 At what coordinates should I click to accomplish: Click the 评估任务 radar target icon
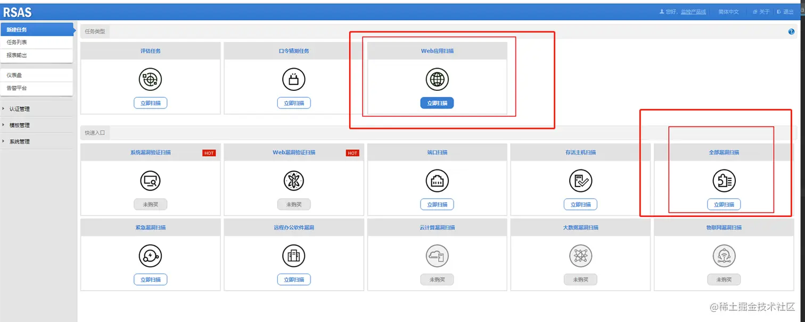(x=150, y=80)
